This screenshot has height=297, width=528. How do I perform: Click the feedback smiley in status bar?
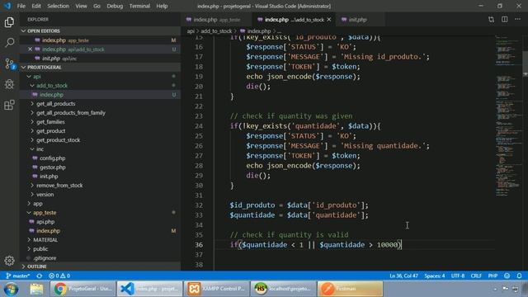tap(507, 276)
